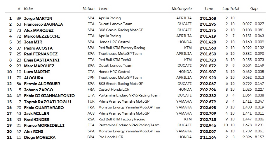Click the Castrol Honda LCR team name
The height and width of the screenshot is (142, 270).
(114, 90)
